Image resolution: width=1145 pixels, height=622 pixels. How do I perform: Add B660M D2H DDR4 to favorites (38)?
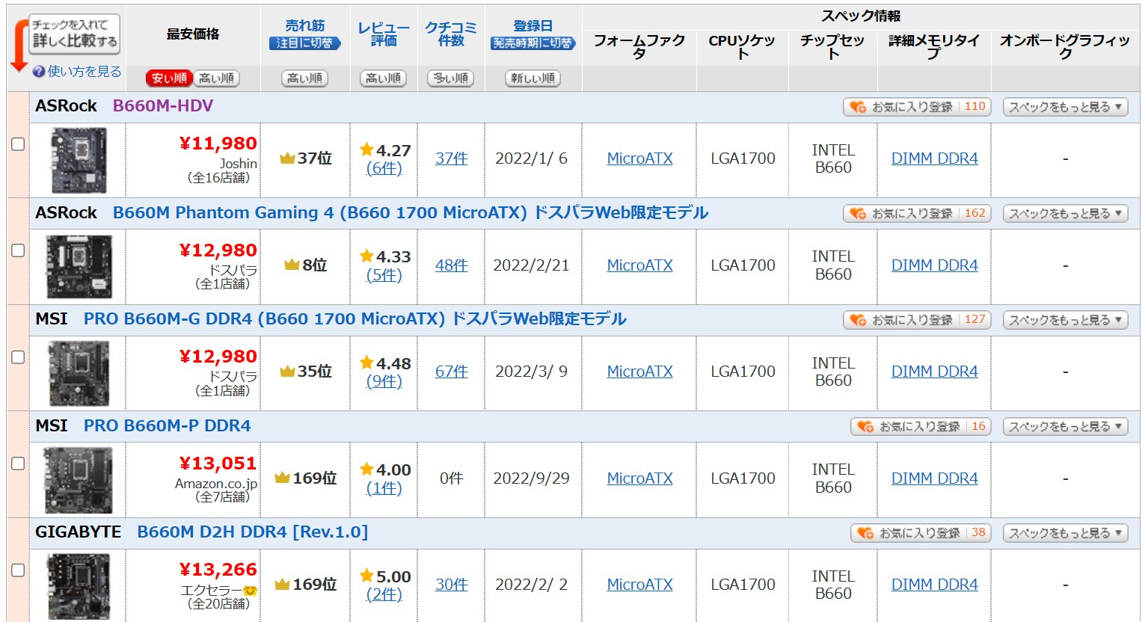tap(921, 533)
